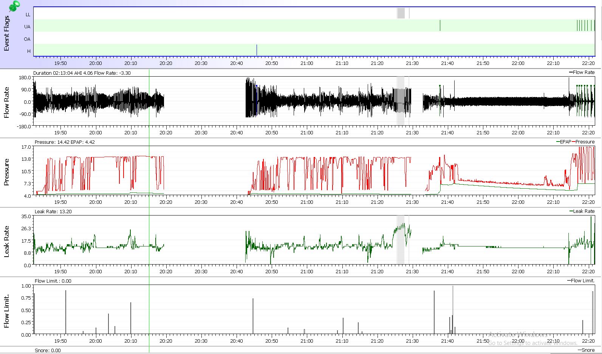Click the flow limitation bar near 19:51
602x354 pixels.
point(66,312)
